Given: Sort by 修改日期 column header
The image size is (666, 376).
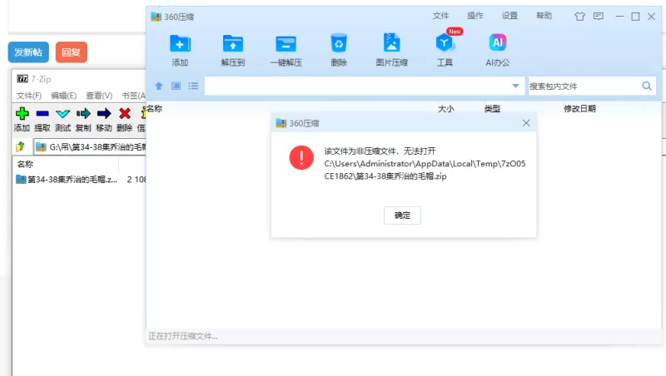Looking at the screenshot, I should tap(579, 109).
